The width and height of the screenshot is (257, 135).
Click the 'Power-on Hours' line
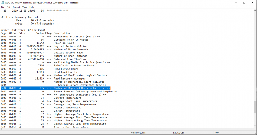37,43
